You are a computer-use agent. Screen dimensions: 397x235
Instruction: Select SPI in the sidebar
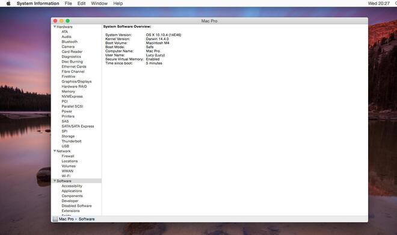click(x=64, y=131)
